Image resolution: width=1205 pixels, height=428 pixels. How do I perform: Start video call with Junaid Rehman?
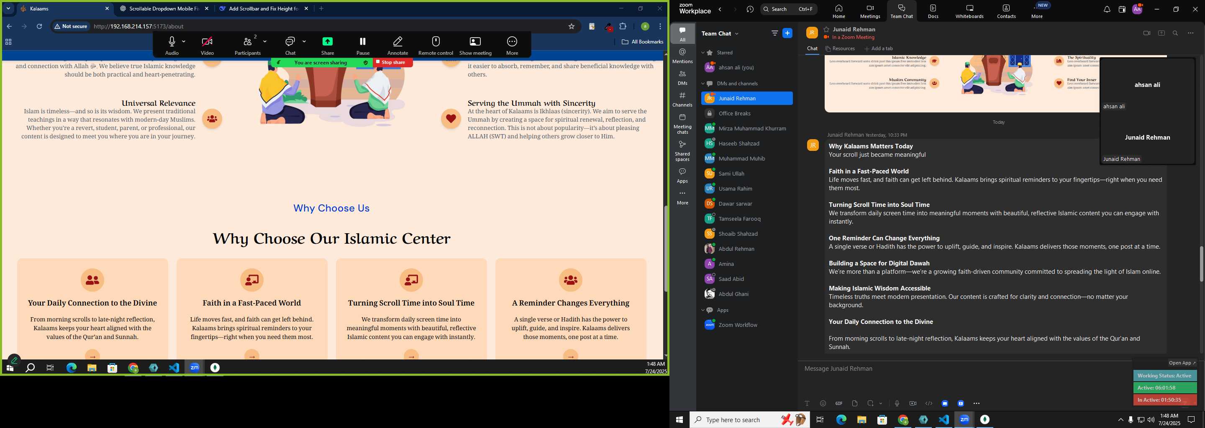pos(1146,33)
